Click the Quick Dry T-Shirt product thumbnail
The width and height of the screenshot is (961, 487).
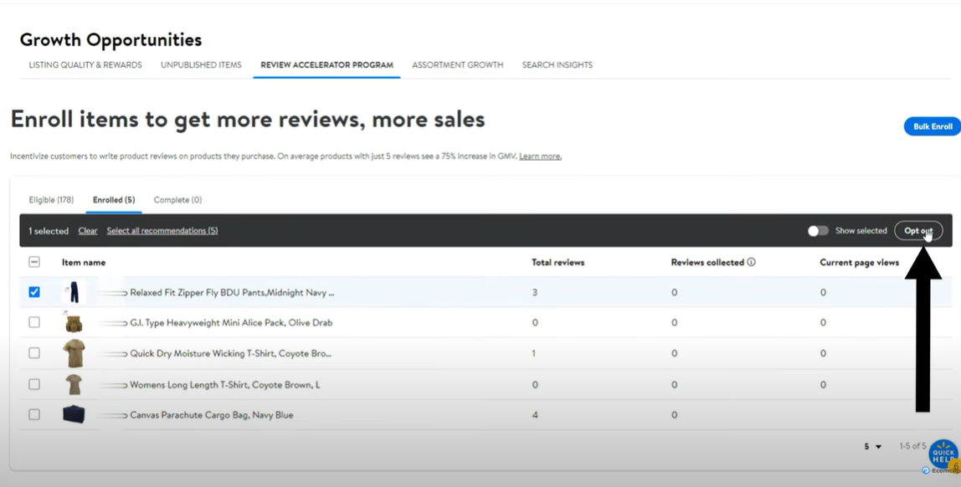tap(74, 353)
